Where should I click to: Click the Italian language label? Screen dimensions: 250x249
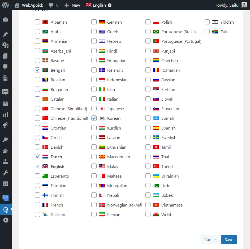point(113,99)
